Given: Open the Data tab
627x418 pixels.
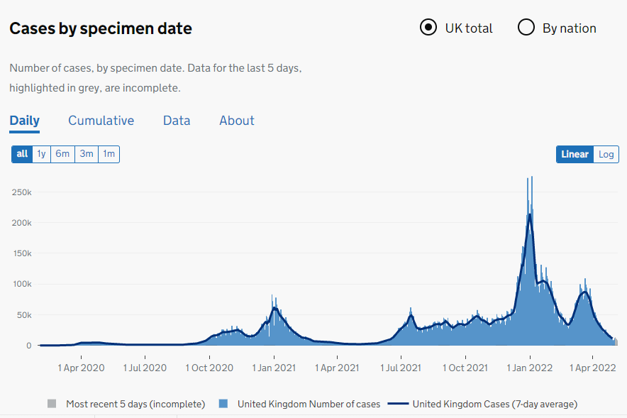Looking at the screenshot, I should point(177,121).
